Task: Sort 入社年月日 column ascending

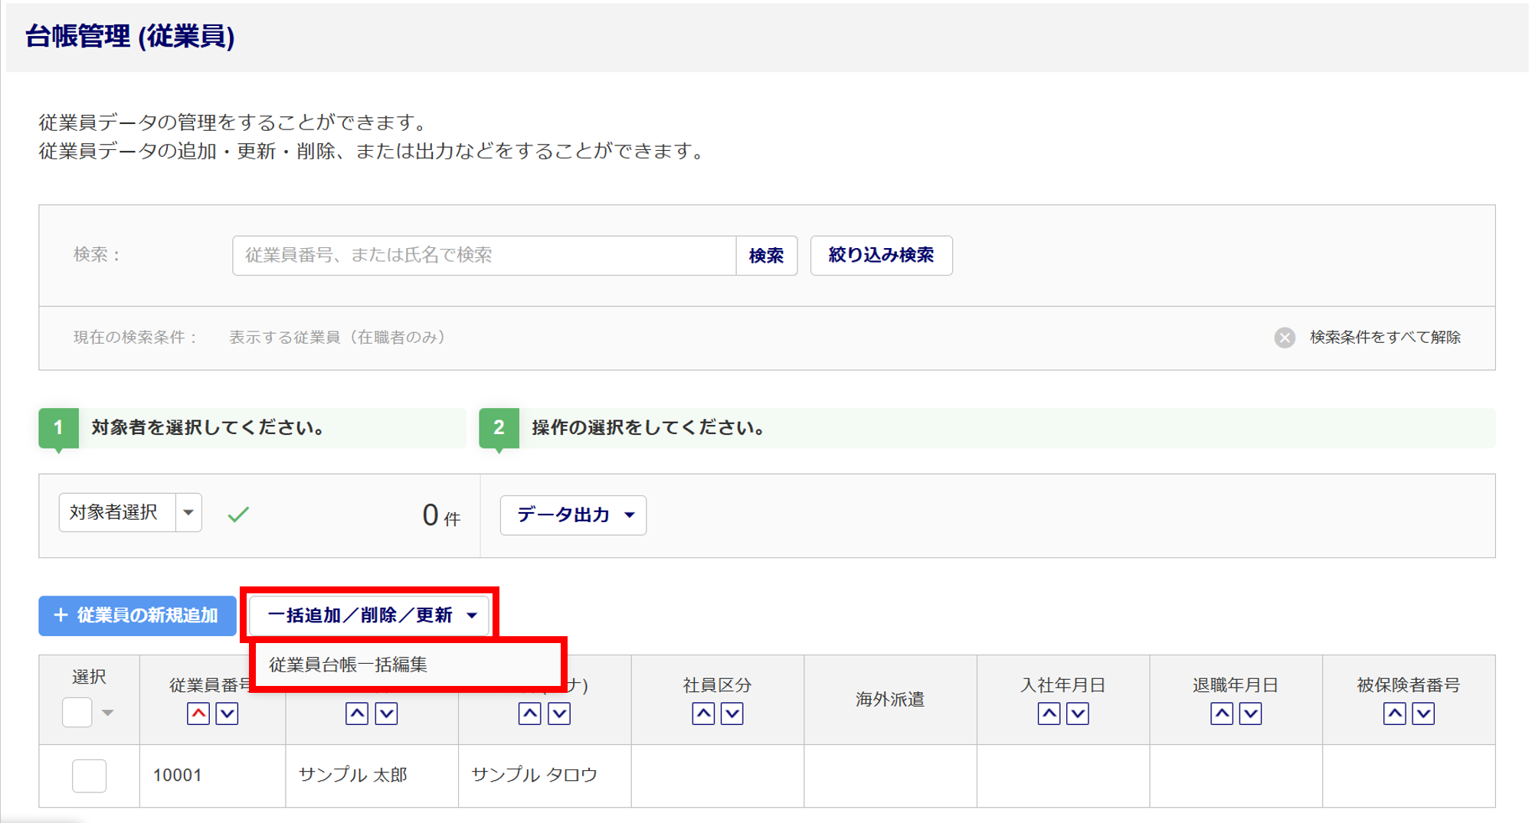Action: (1049, 714)
